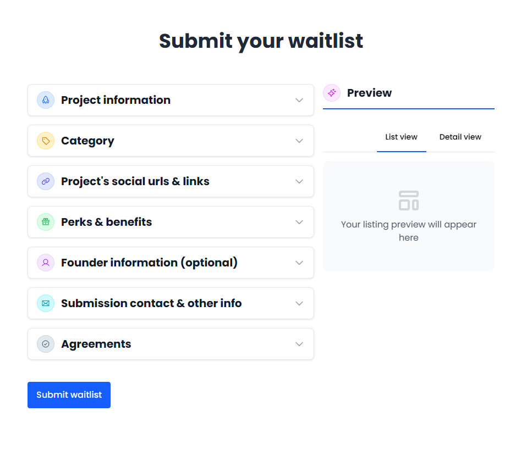The image size is (521, 456).
Task: Open the Project's social urls & links section
Action: coord(299,181)
